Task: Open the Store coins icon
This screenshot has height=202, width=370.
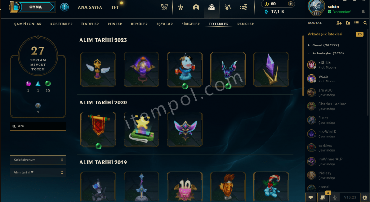Action: [244, 7]
